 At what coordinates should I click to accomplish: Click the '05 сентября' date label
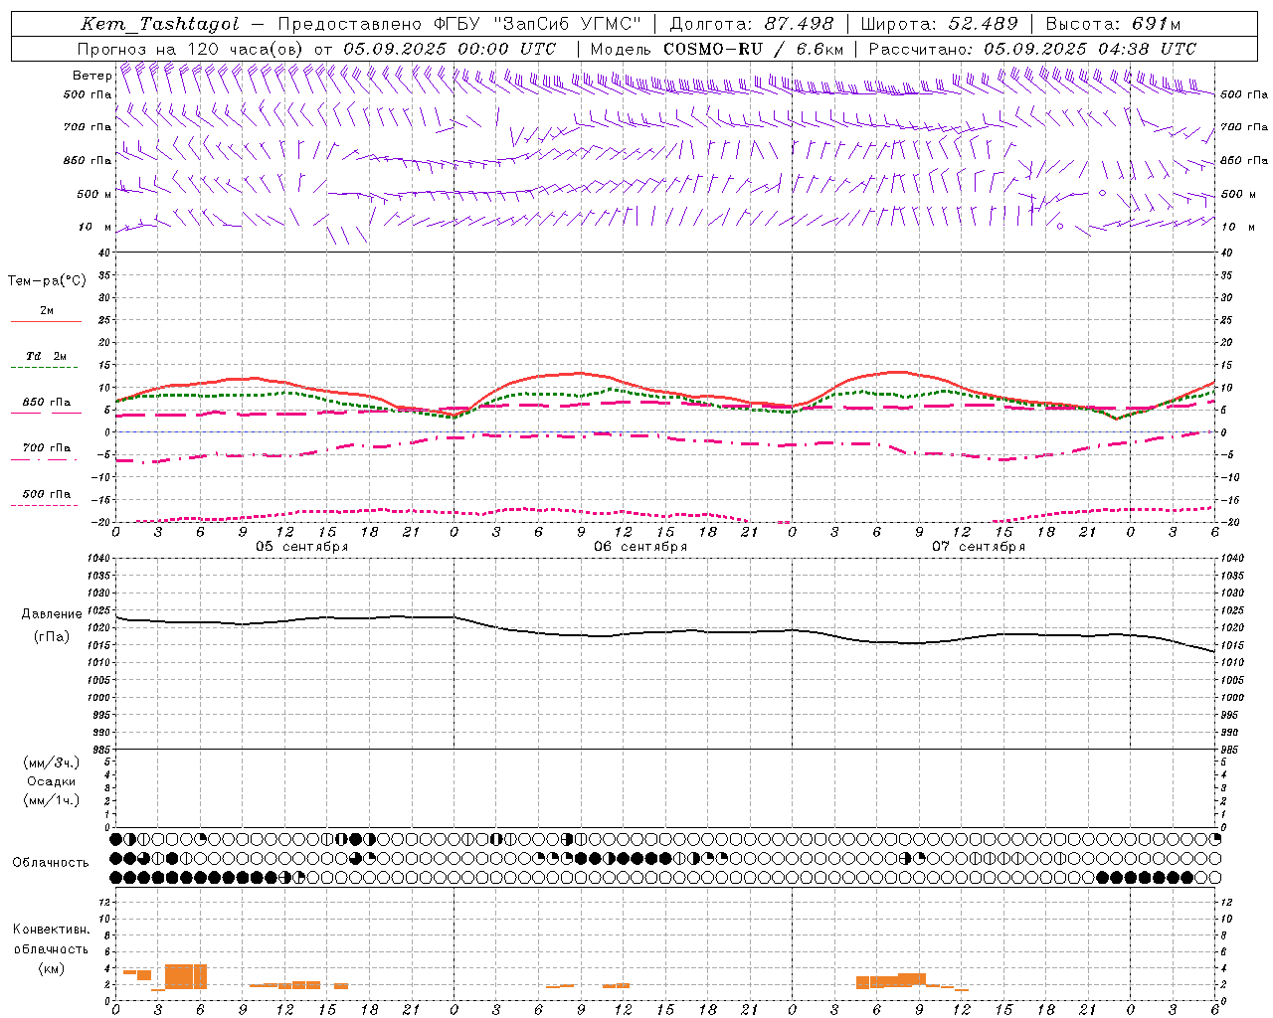tap(302, 547)
